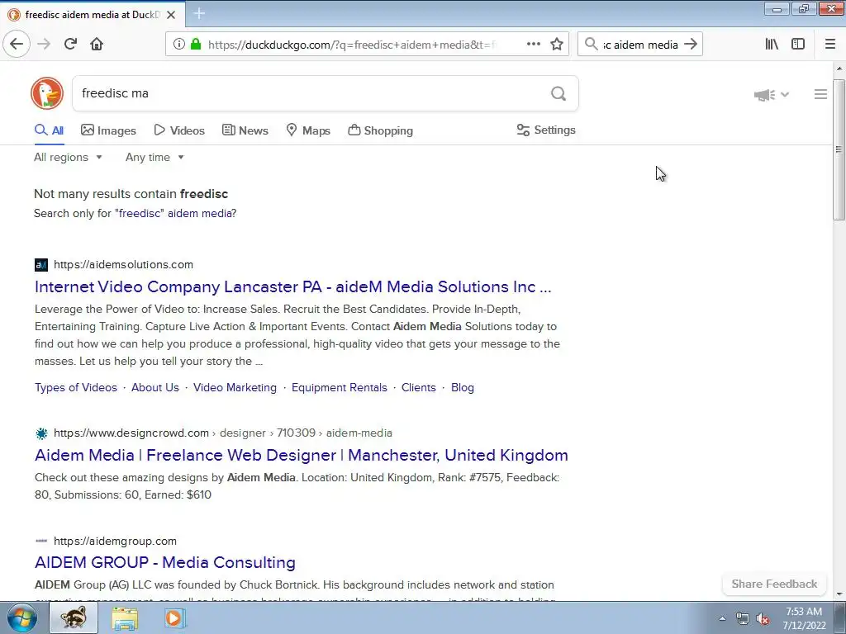Image resolution: width=846 pixels, height=634 pixels.
Task: Select the All results tab
Action: pyautogui.click(x=49, y=130)
